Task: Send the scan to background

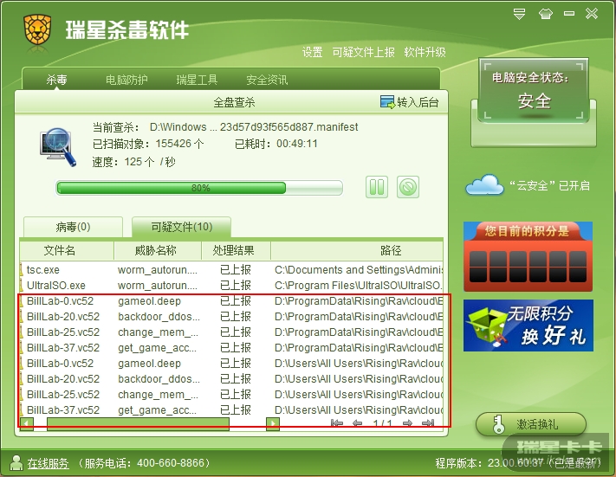Action: click(x=409, y=102)
